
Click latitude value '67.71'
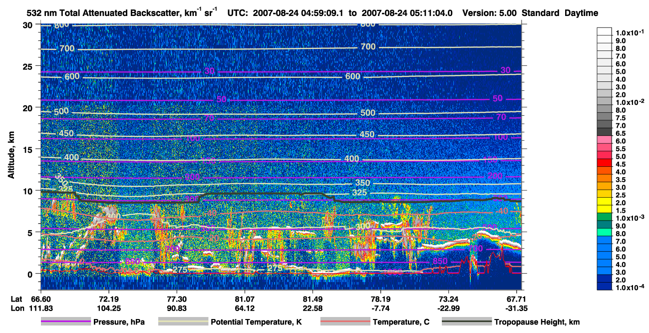pos(517,299)
